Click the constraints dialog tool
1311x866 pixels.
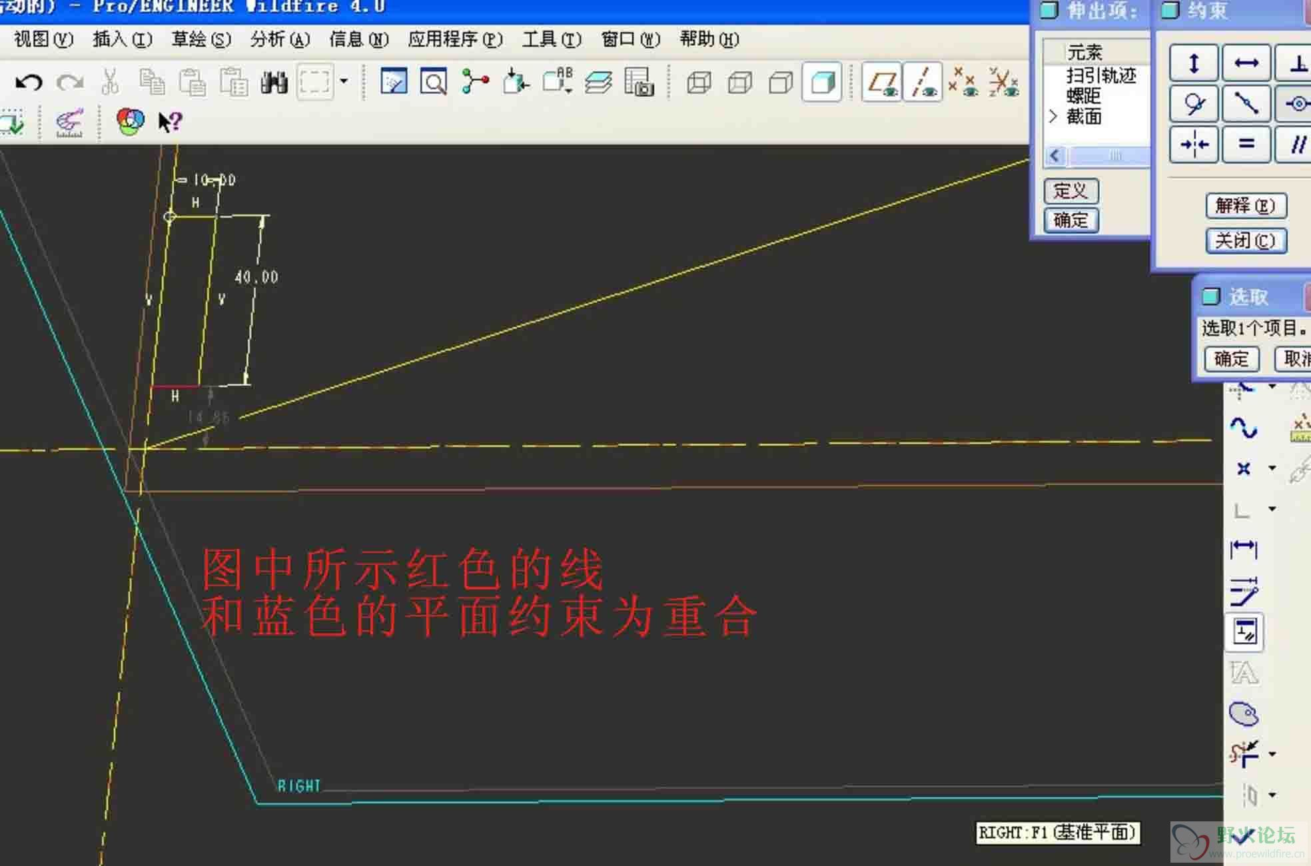[x=1245, y=632]
